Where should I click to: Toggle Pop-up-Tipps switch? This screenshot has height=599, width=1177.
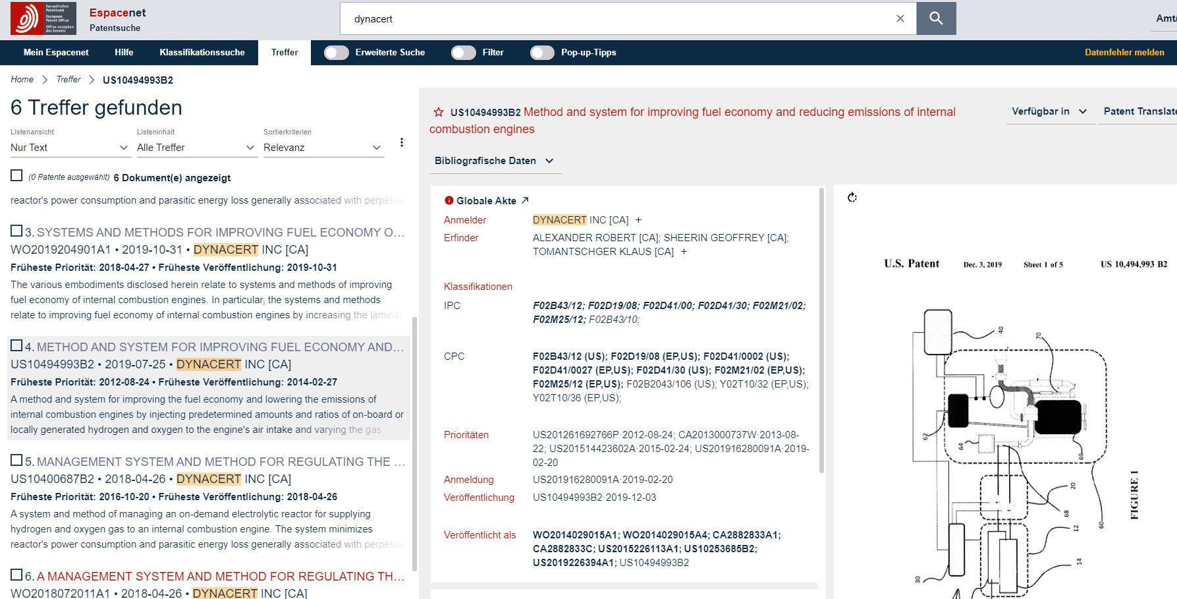[x=543, y=53]
